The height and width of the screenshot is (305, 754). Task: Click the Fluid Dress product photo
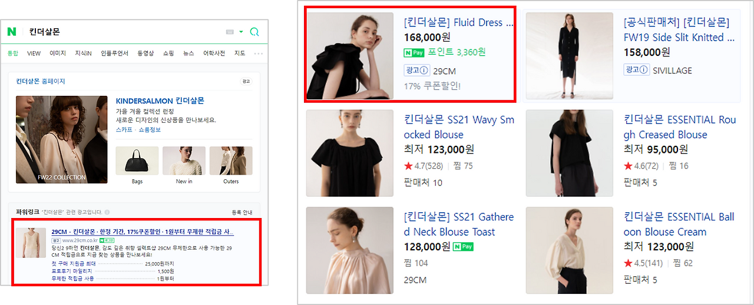[350, 55]
